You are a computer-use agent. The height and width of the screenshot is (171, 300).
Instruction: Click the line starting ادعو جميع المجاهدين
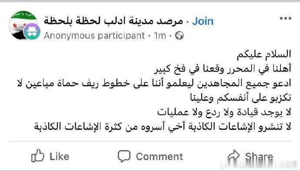tap(154, 83)
